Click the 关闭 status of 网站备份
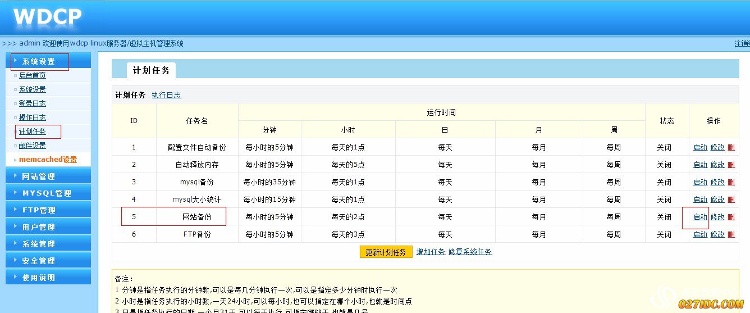The height and width of the screenshot is (313, 750). click(664, 217)
